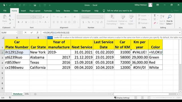Click the AutoSum sigma icon
Viewport: 182px width, 102px height.
(155, 16)
